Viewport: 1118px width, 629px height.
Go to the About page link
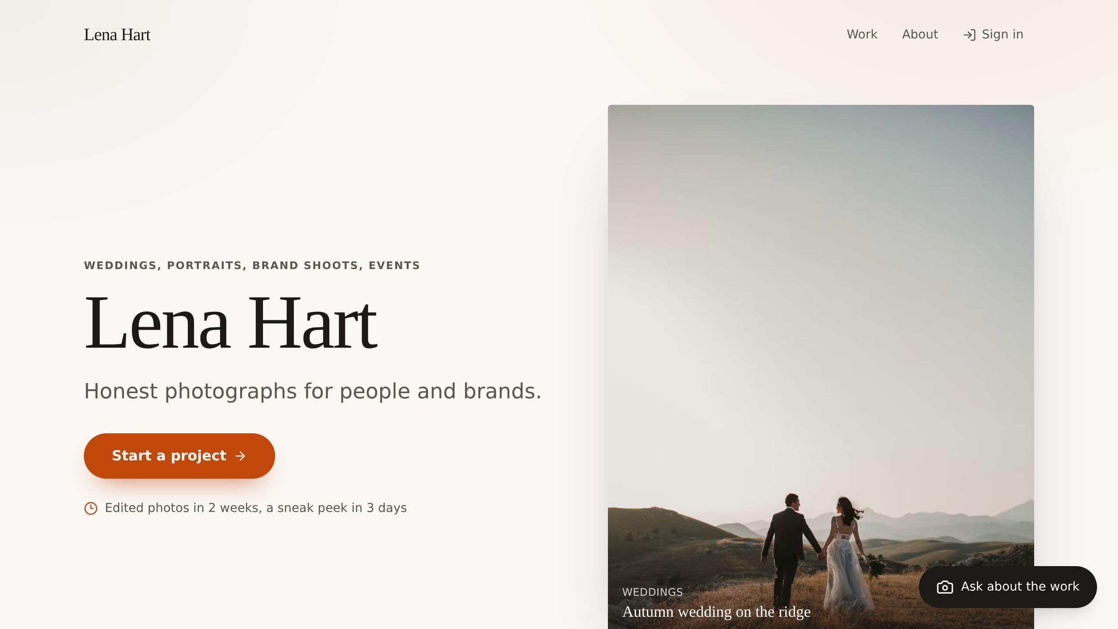[x=920, y=35]
